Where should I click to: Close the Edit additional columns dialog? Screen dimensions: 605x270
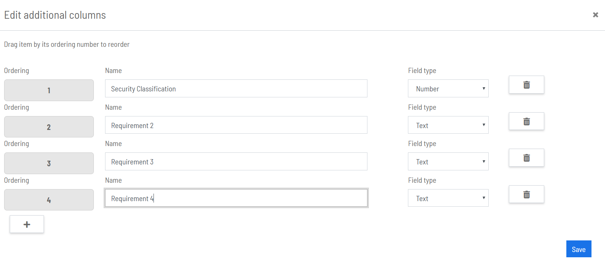pos(595,15)
